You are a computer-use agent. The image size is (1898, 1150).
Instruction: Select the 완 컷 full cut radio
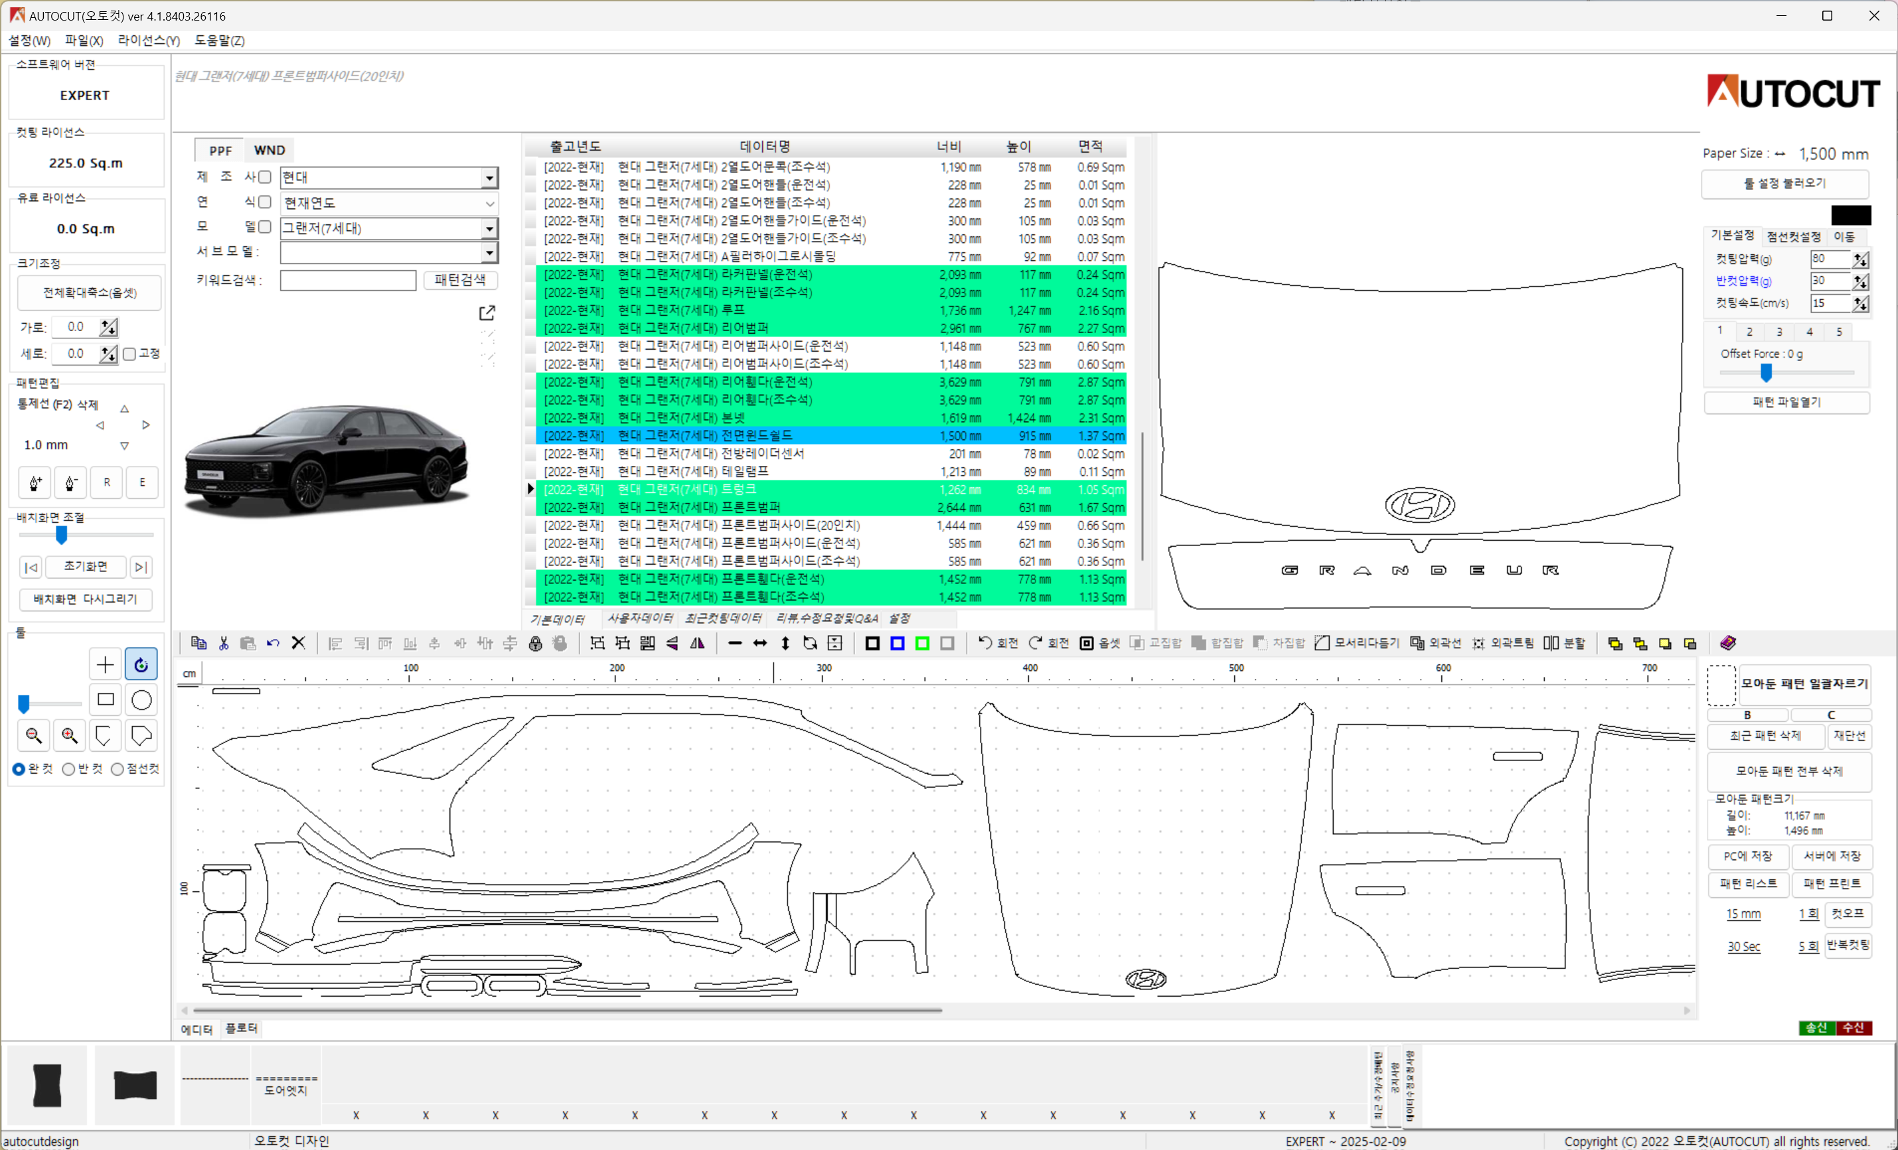click(19, 769)
